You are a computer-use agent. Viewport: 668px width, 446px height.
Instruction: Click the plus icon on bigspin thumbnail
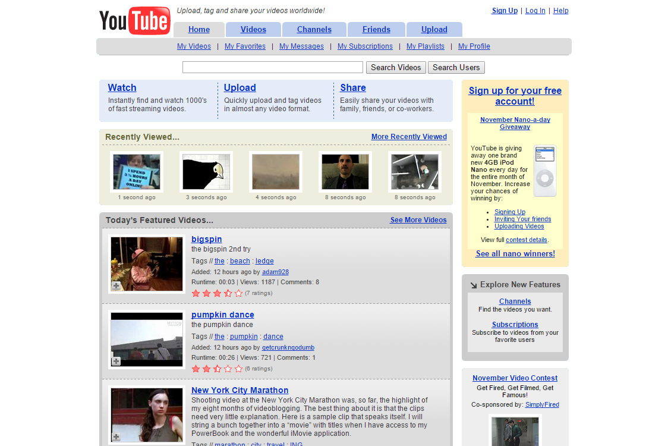(116, 286)
